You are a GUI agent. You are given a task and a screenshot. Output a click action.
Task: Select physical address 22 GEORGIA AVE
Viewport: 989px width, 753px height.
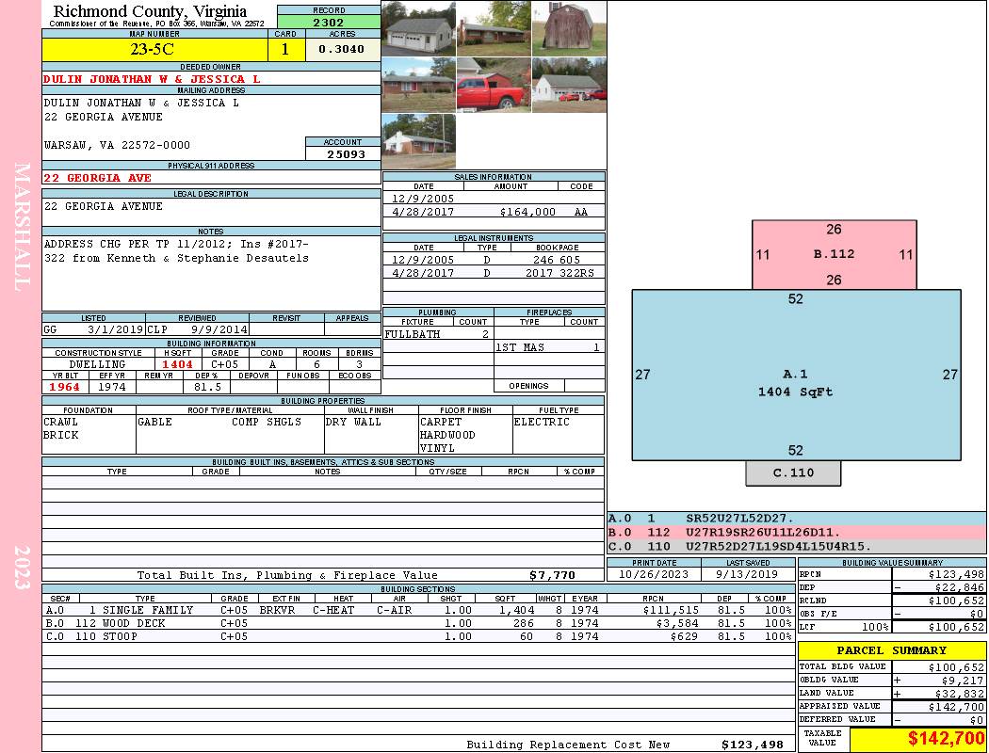coord(97,178)
